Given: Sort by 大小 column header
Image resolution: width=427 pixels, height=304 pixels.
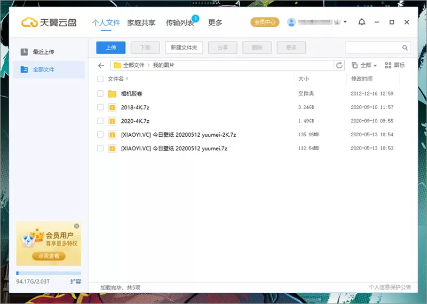Looking at the screenshot, I should [304, 79].
